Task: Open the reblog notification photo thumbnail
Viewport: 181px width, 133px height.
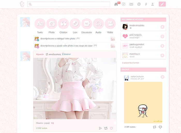Action: point(113,39)
